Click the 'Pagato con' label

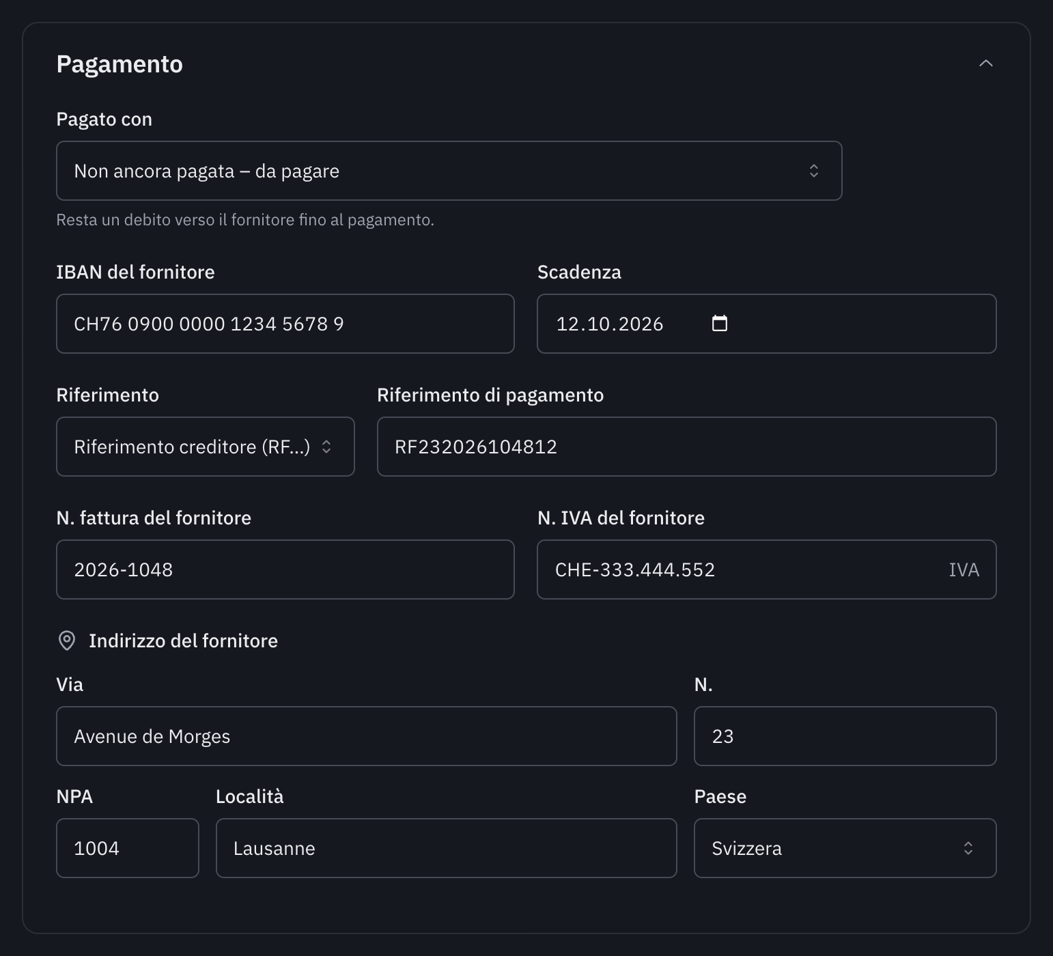tap(104, 119)
